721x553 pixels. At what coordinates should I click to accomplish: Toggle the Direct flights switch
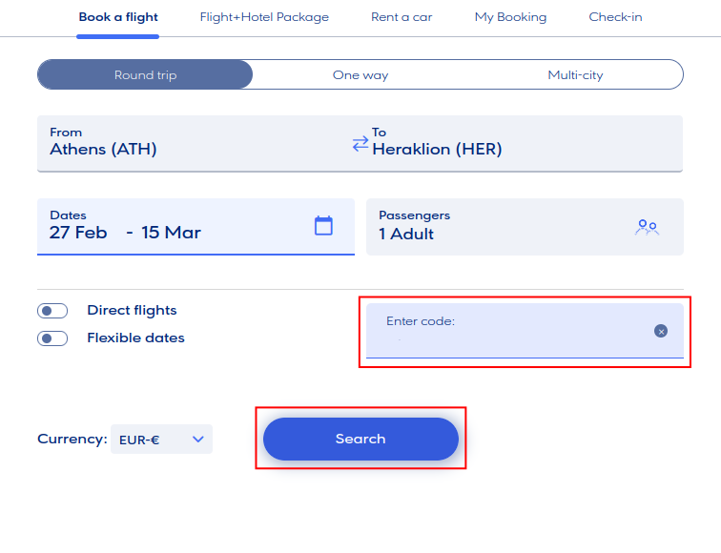pyautogui.click(x=52, y=311)
